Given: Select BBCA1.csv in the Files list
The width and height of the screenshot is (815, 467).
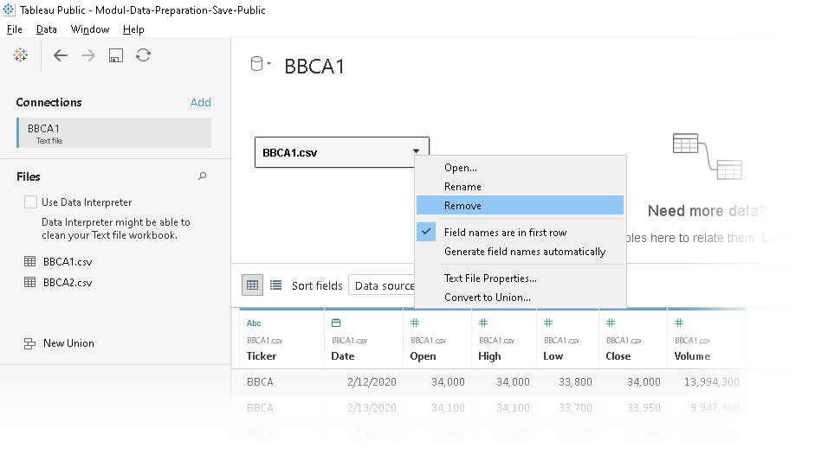Looking at the screenshot, I should [68, 262].
